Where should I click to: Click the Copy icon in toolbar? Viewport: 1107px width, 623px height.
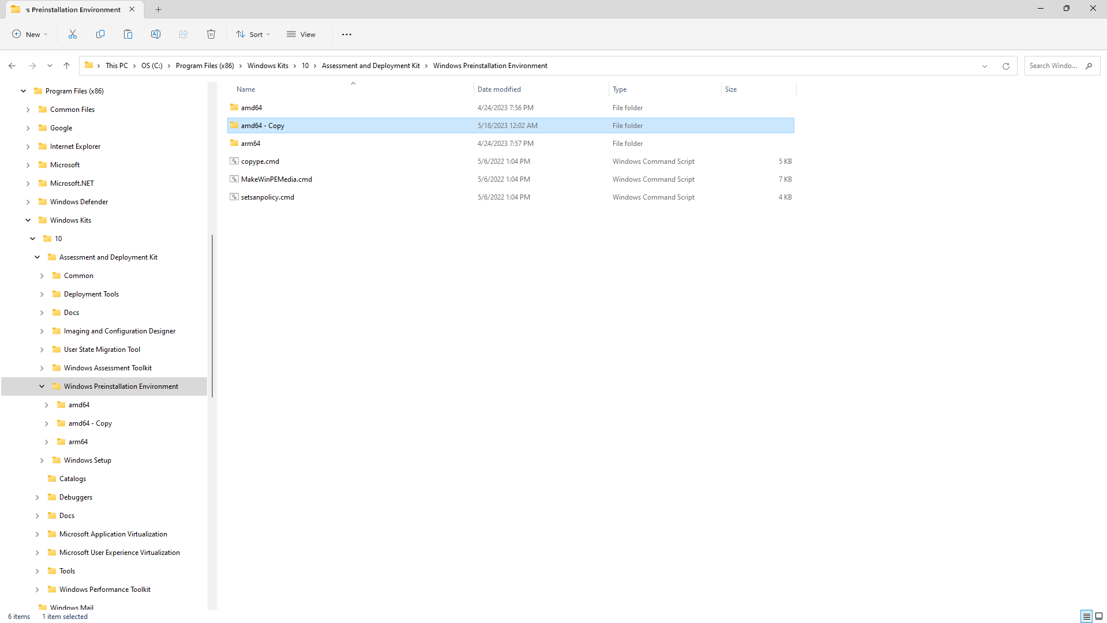[x=100, y=35]
